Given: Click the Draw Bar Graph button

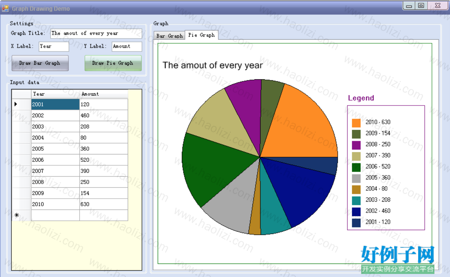Looking at the screenshot, I should point(40,63).
